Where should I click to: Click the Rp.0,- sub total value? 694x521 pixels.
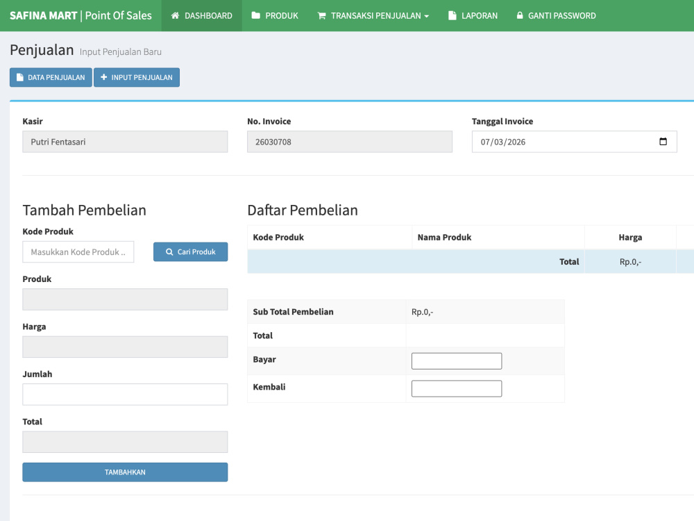422,312
